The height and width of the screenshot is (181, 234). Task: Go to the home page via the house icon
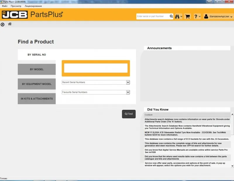[10, 24]
